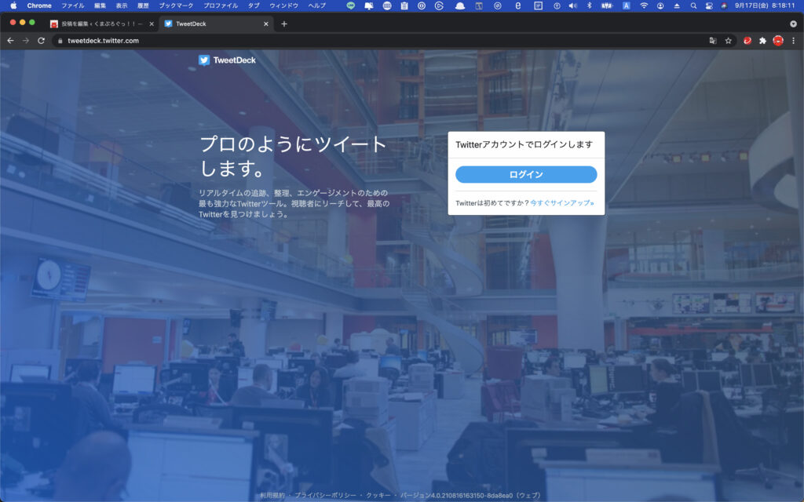Switch to the 投稿を編集 tab
804x502 pixels.
point(100,24)
